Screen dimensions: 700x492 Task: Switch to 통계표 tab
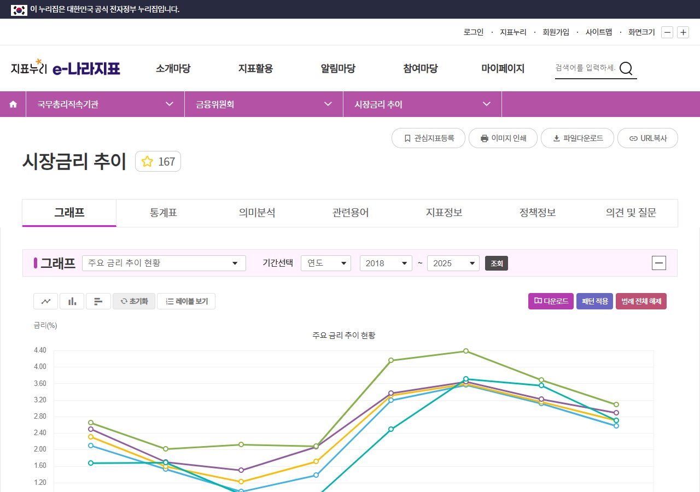[x=163, y=213]
